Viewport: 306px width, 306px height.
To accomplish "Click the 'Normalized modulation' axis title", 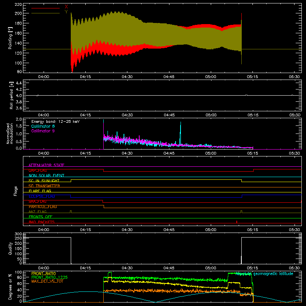I will coord(10,133).
